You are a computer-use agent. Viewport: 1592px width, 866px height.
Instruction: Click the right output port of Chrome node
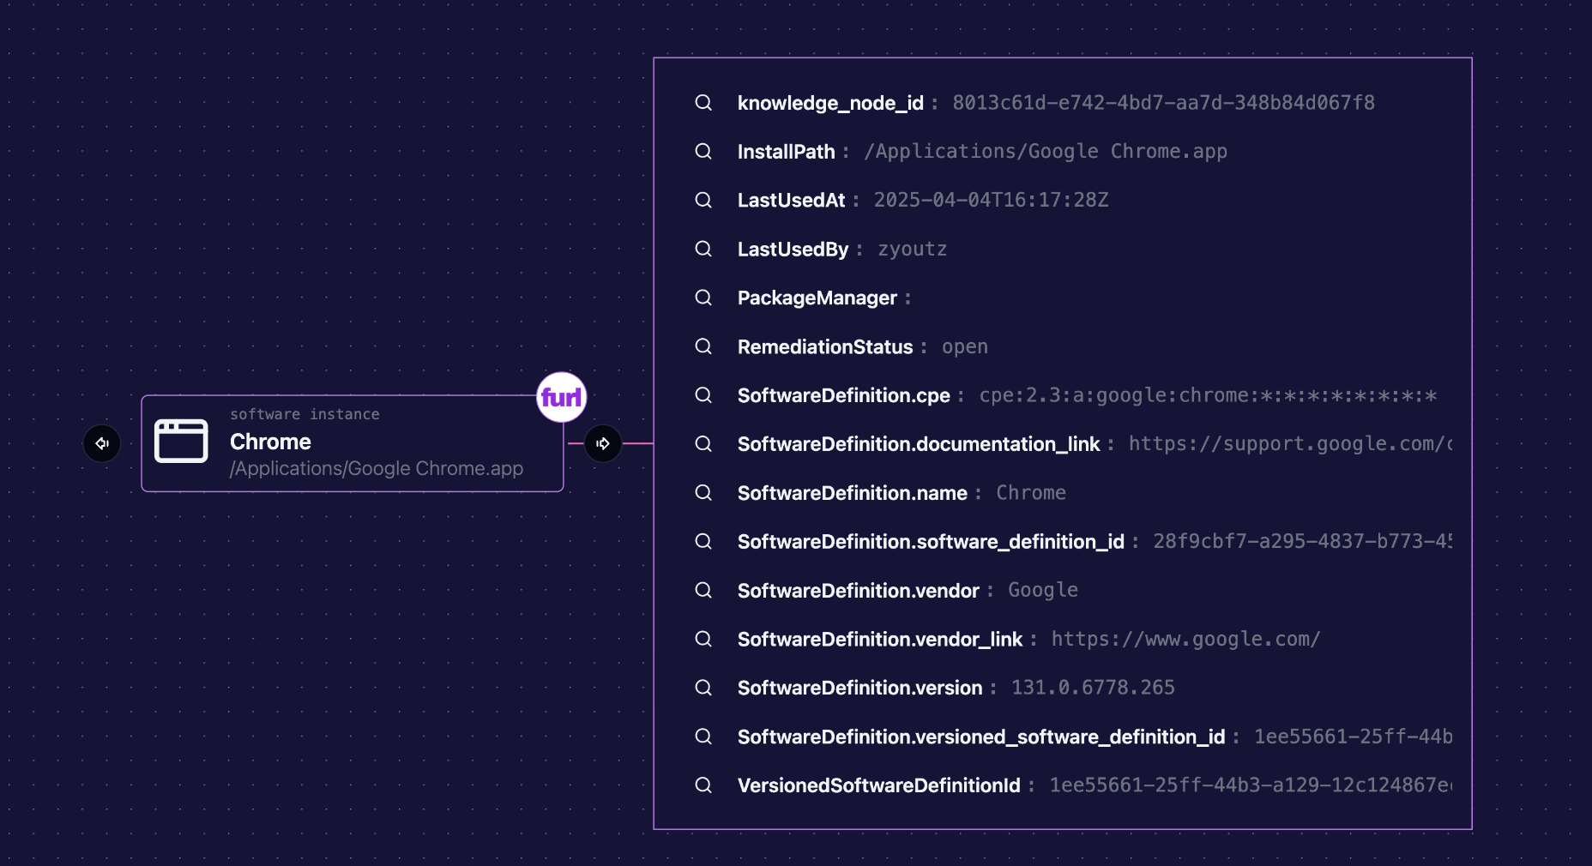[603, 443]
